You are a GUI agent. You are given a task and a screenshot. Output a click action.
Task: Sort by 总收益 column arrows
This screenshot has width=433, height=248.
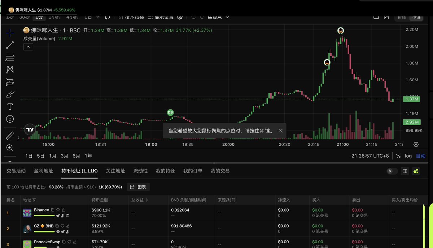[146, 200]
